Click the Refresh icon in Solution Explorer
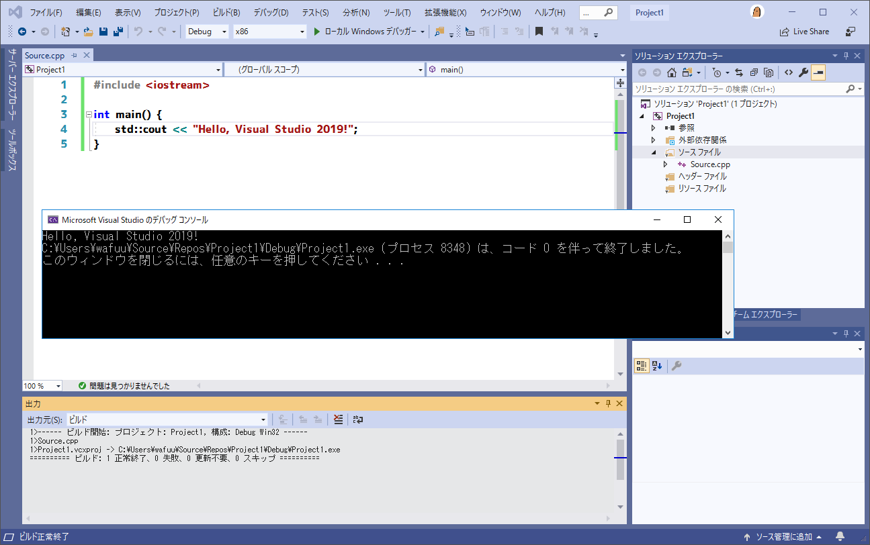 click(x=738, y=72)
